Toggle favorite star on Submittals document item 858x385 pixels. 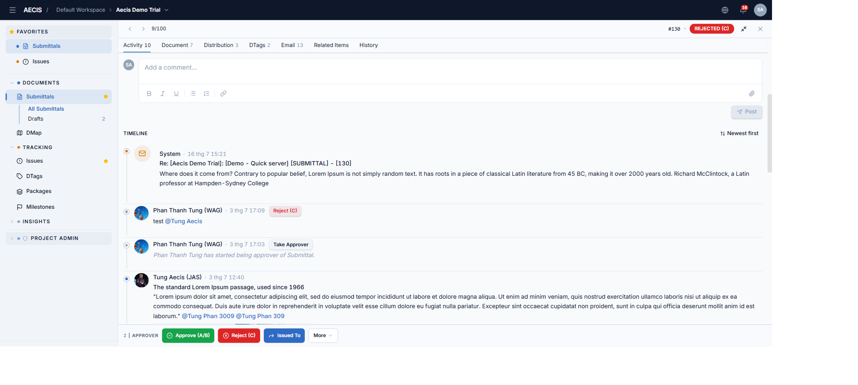point(106,97)
